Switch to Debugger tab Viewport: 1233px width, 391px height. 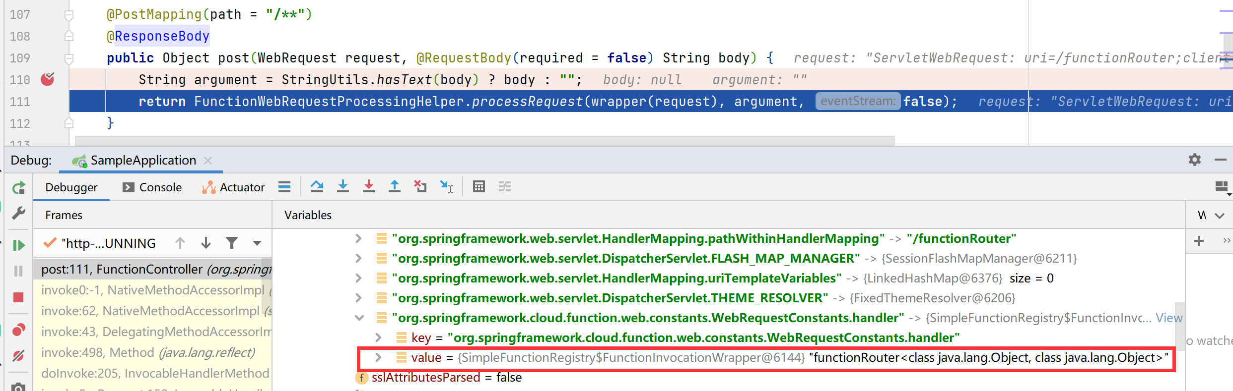[71, 187]
